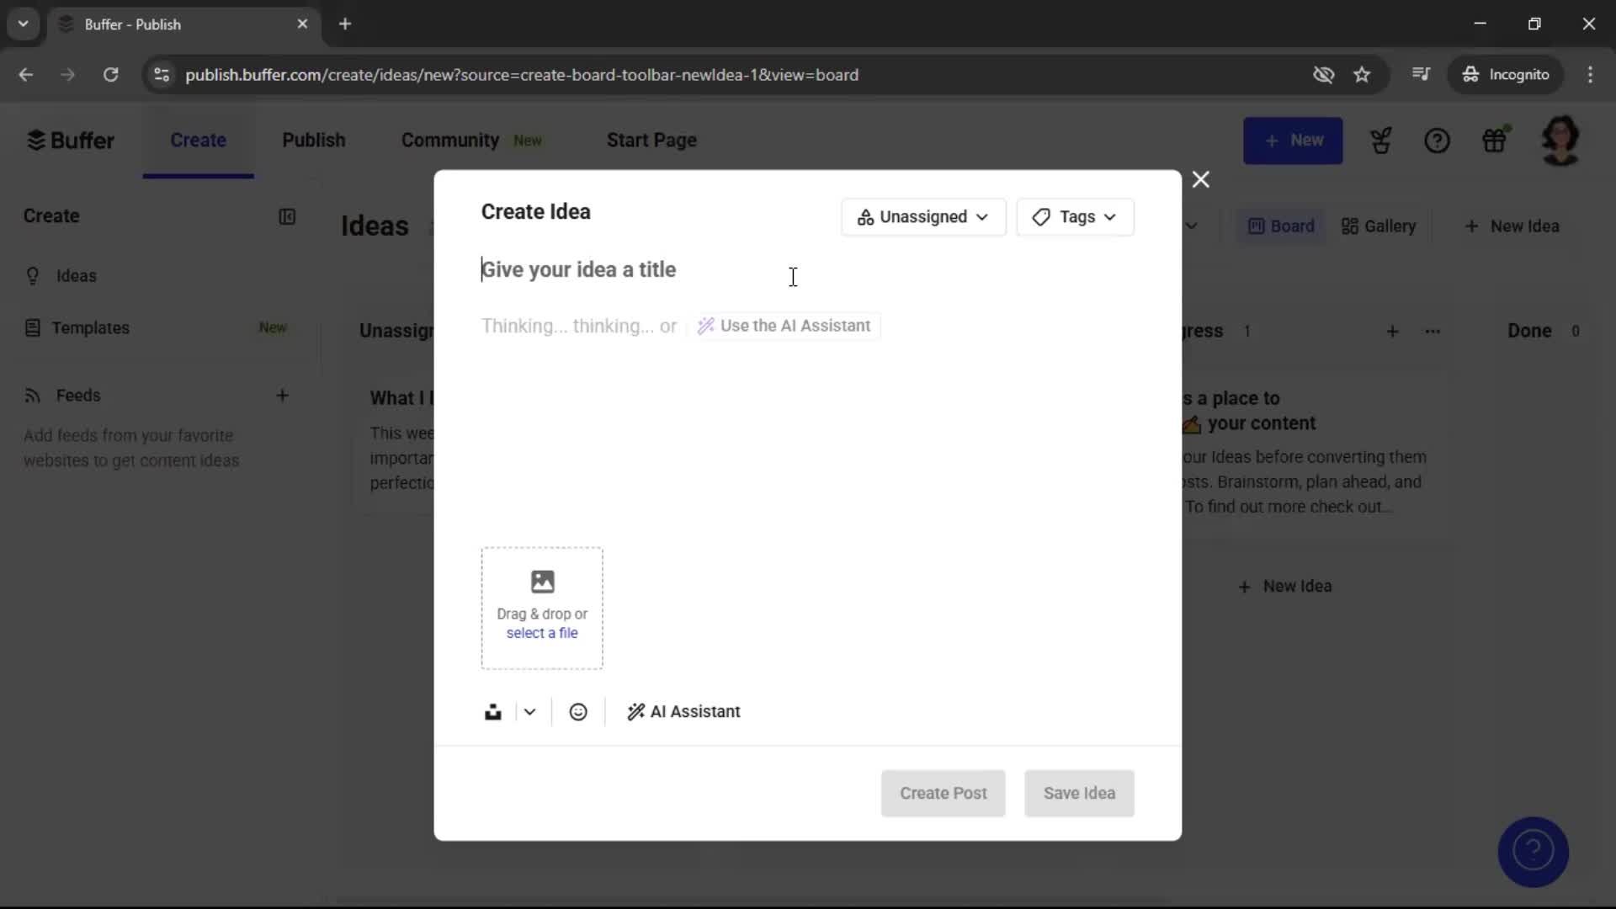Click the gift icon in the top bar
1616x909 pixels.
[x=1496, y=140]
